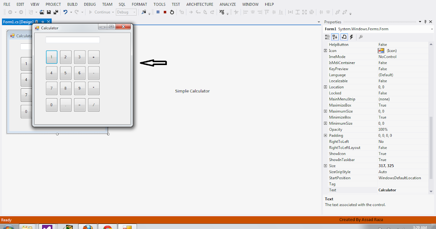This screenshot has width=436, height=229.
Task: Click inside the calculator display text box
Action: pos(72,40)
